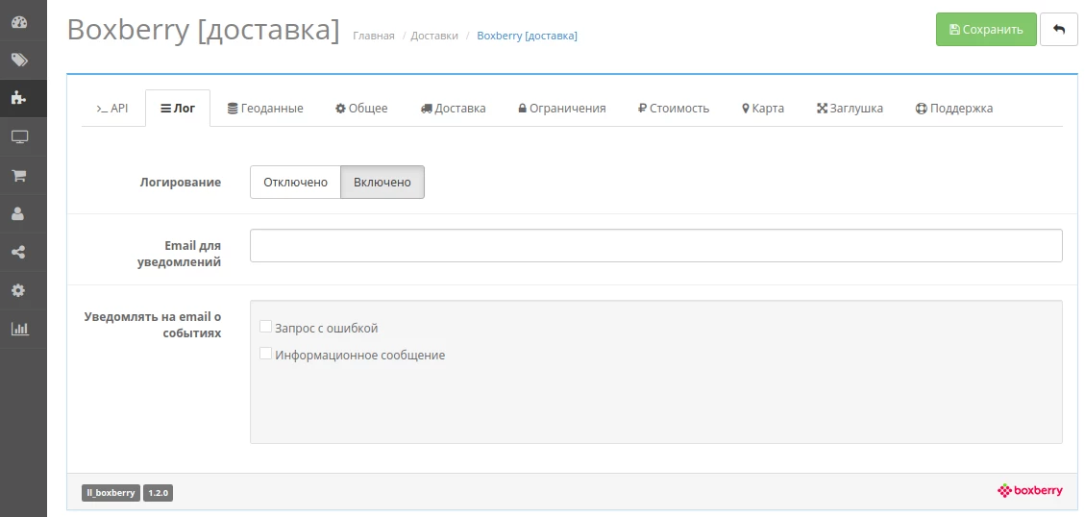Open the Dashboard sidebar icon

19,22
